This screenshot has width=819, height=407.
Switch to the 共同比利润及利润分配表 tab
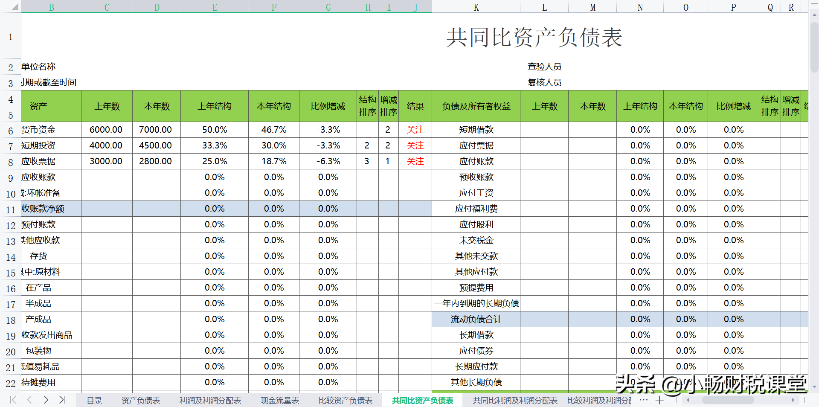tap(514, 400)
